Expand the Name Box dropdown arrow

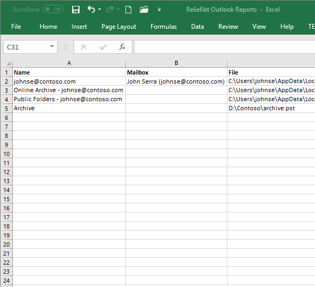coord(52,47)
